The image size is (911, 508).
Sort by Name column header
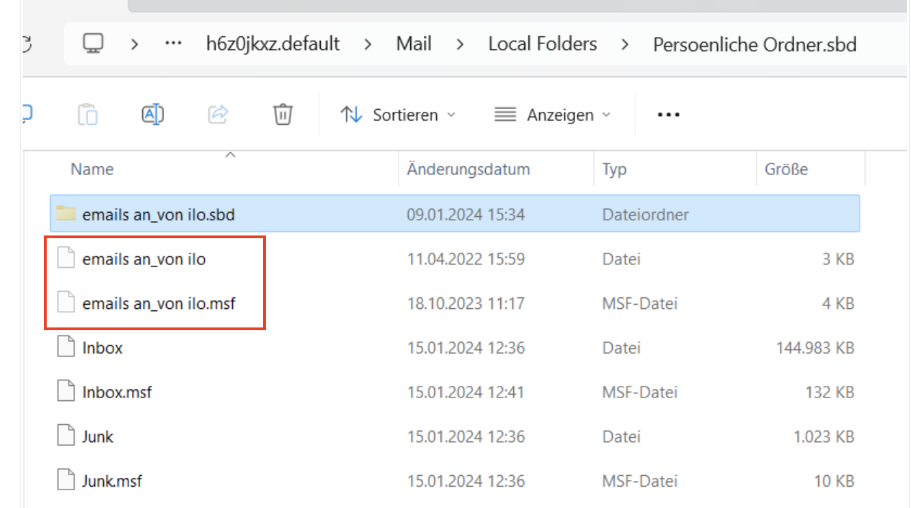coord(92,169)
